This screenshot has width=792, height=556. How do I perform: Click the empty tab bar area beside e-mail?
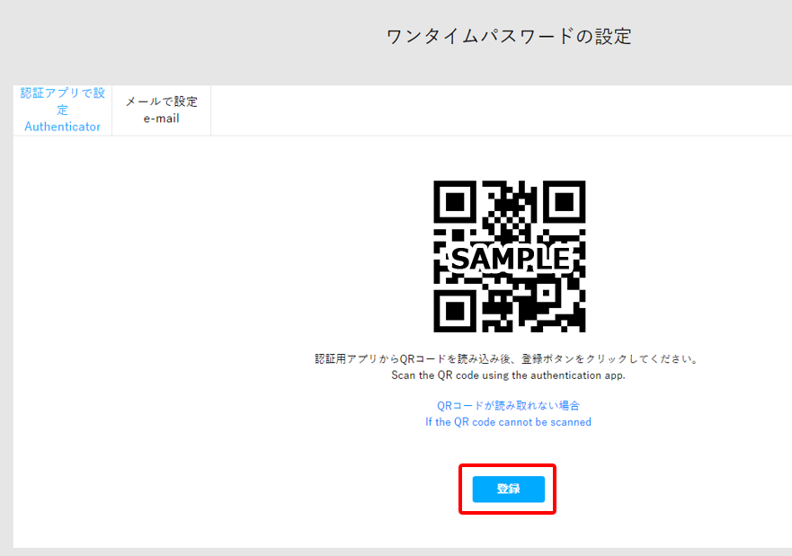click(x=501, y=110)
